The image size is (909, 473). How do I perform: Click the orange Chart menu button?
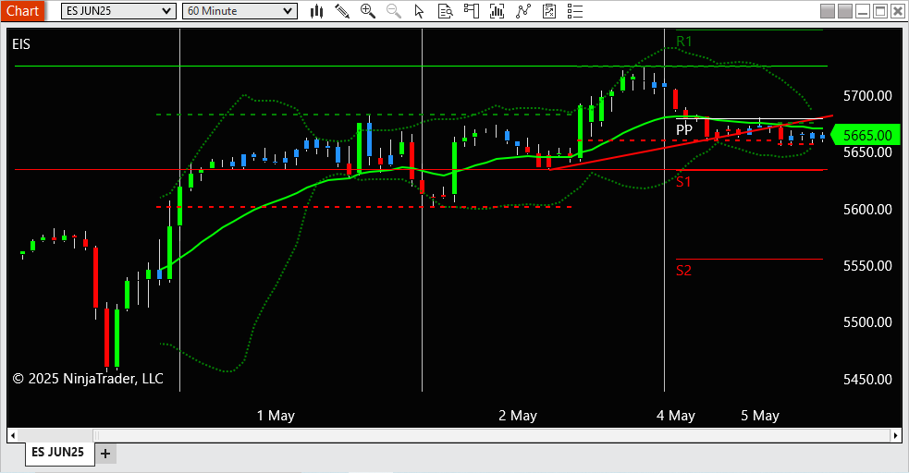[22, 11]
